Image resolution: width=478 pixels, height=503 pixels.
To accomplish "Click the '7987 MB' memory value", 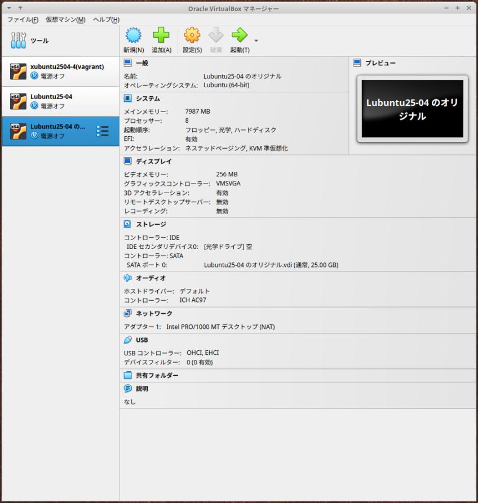I will [x=198, y=112].
